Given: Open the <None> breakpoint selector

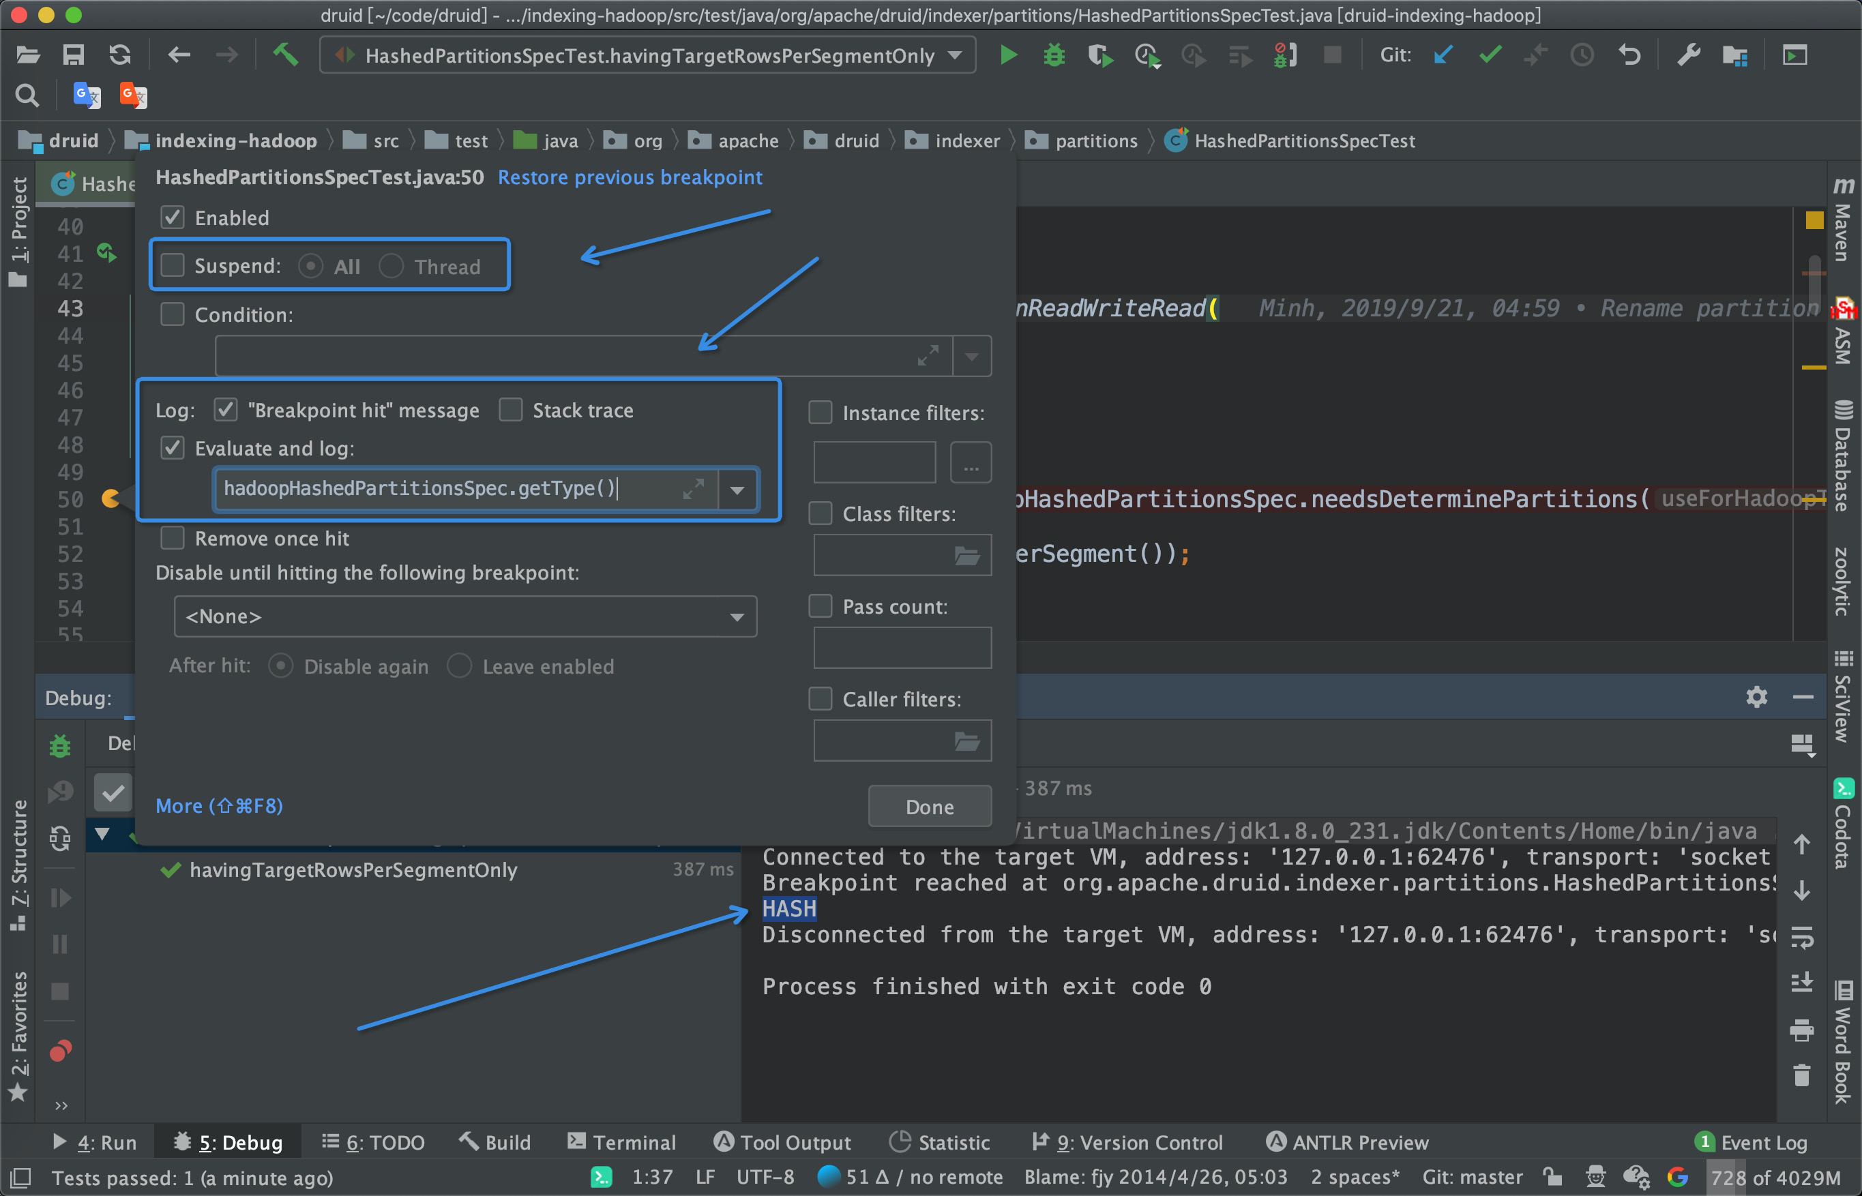Looking at the screenshot, I should (x=464, y=616).
